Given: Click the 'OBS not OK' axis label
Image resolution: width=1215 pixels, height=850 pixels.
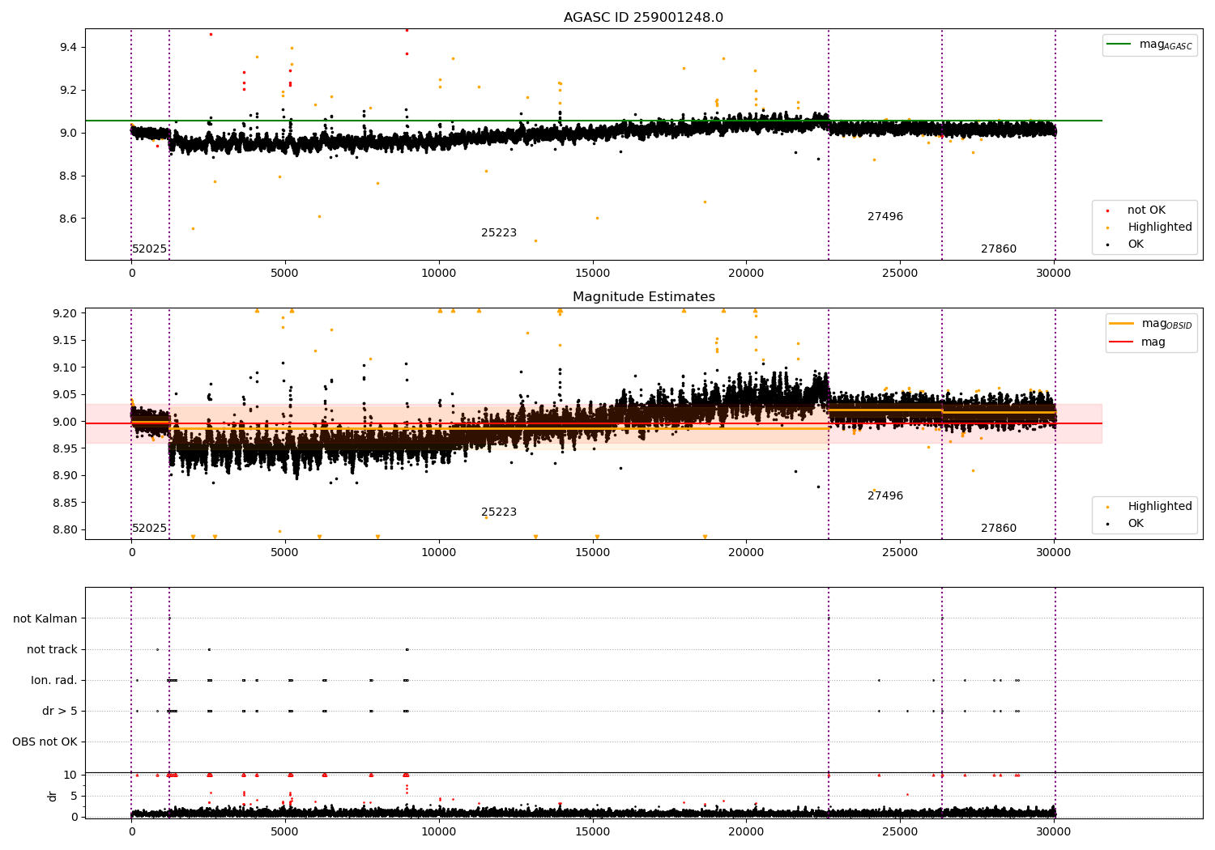Looking at the screenshot, I should pyautogui.click(x=45, y=742).
